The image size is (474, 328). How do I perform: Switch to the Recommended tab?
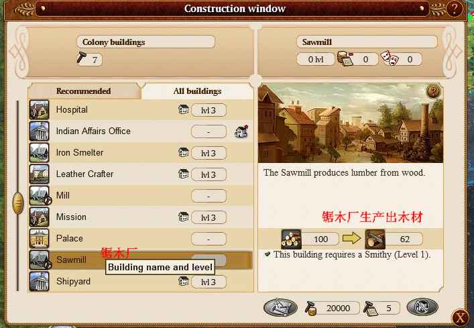tap(84, 91)
